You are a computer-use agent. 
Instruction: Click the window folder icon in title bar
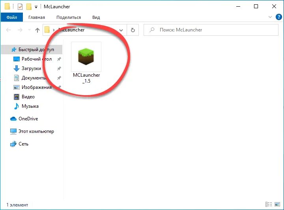coord(7,7)
